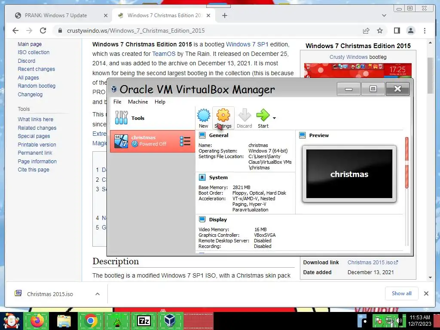Open Random bootleg sidebar link
The height and width of the screenshot is (330, 440).
click(x=37, y=86)
